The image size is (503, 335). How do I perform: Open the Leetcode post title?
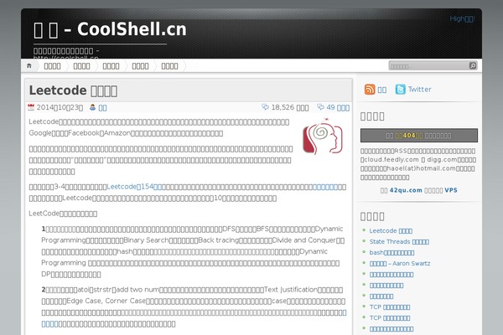pyautogui.click(x=73, y=90)
